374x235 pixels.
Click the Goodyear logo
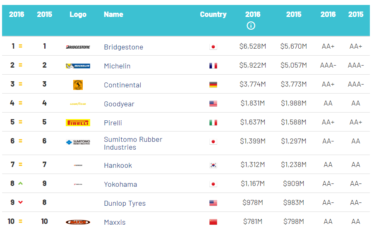78,104
